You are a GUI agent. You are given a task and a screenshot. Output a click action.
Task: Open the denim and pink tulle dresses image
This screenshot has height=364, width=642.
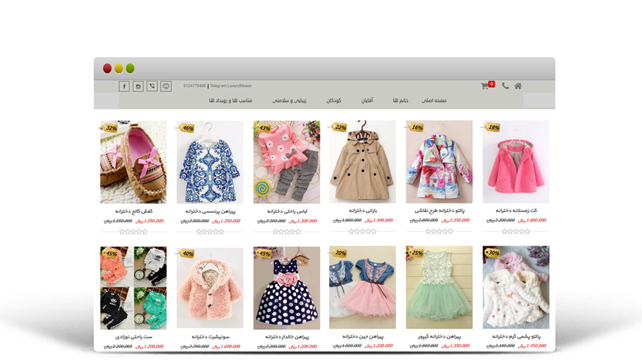coord(362,287)
